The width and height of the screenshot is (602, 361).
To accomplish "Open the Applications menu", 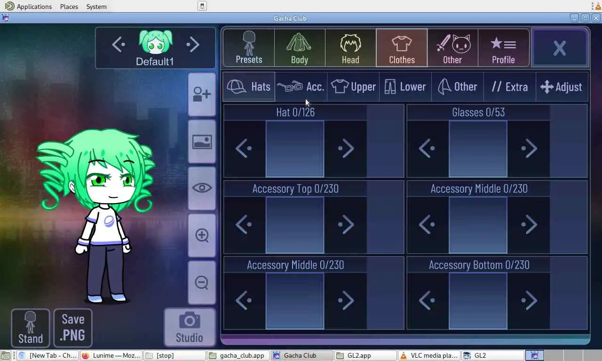I will [28, 7].
